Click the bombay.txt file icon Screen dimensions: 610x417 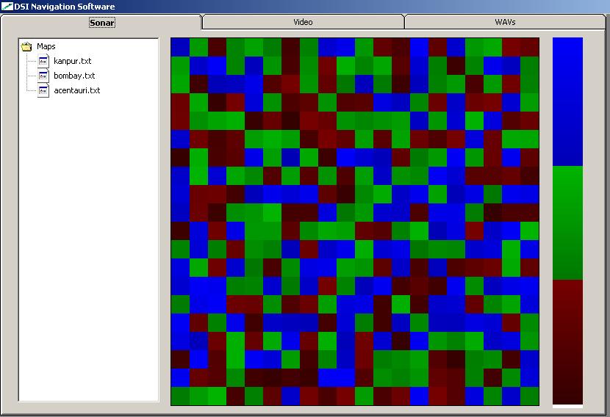click(x=43, y=76)
